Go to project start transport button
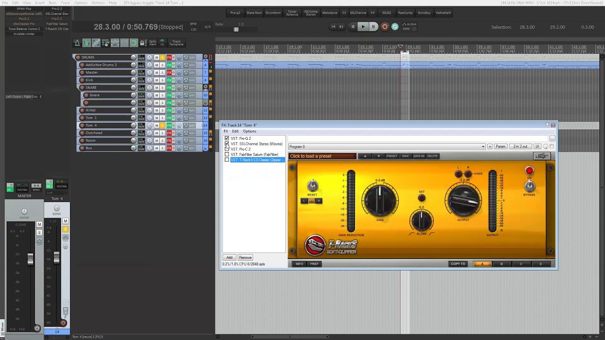Viewport: 605px width, 340px height. tap(333, 27)
